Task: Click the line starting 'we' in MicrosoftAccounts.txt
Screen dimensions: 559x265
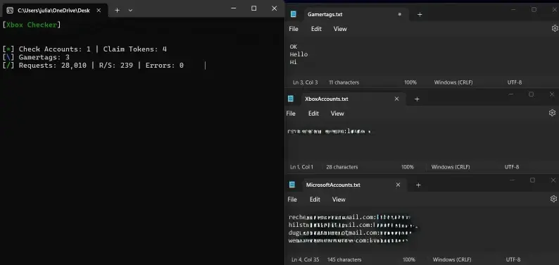Action: pyautogui.click(x=348, y=241)
